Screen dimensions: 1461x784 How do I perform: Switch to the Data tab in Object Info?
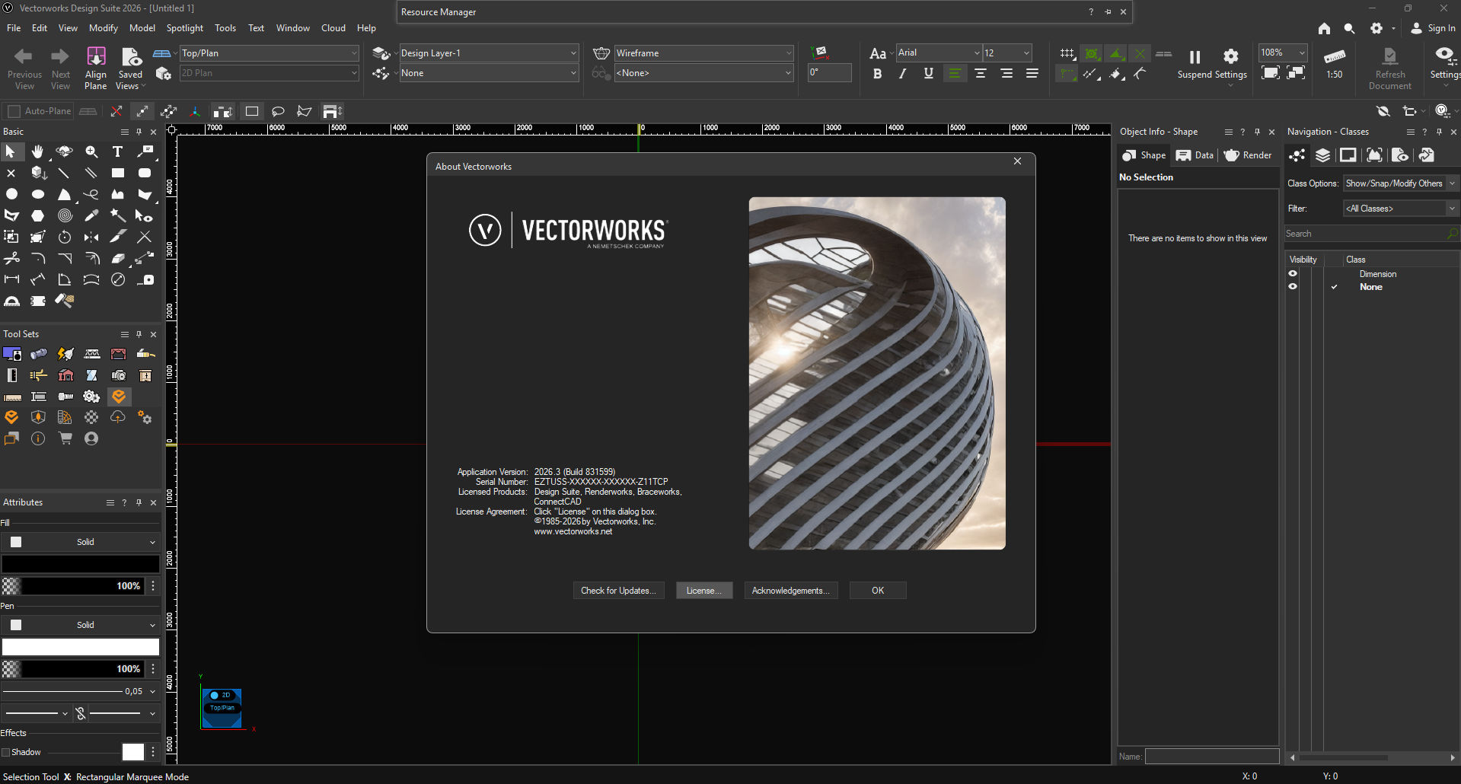tap(1195, 155)
